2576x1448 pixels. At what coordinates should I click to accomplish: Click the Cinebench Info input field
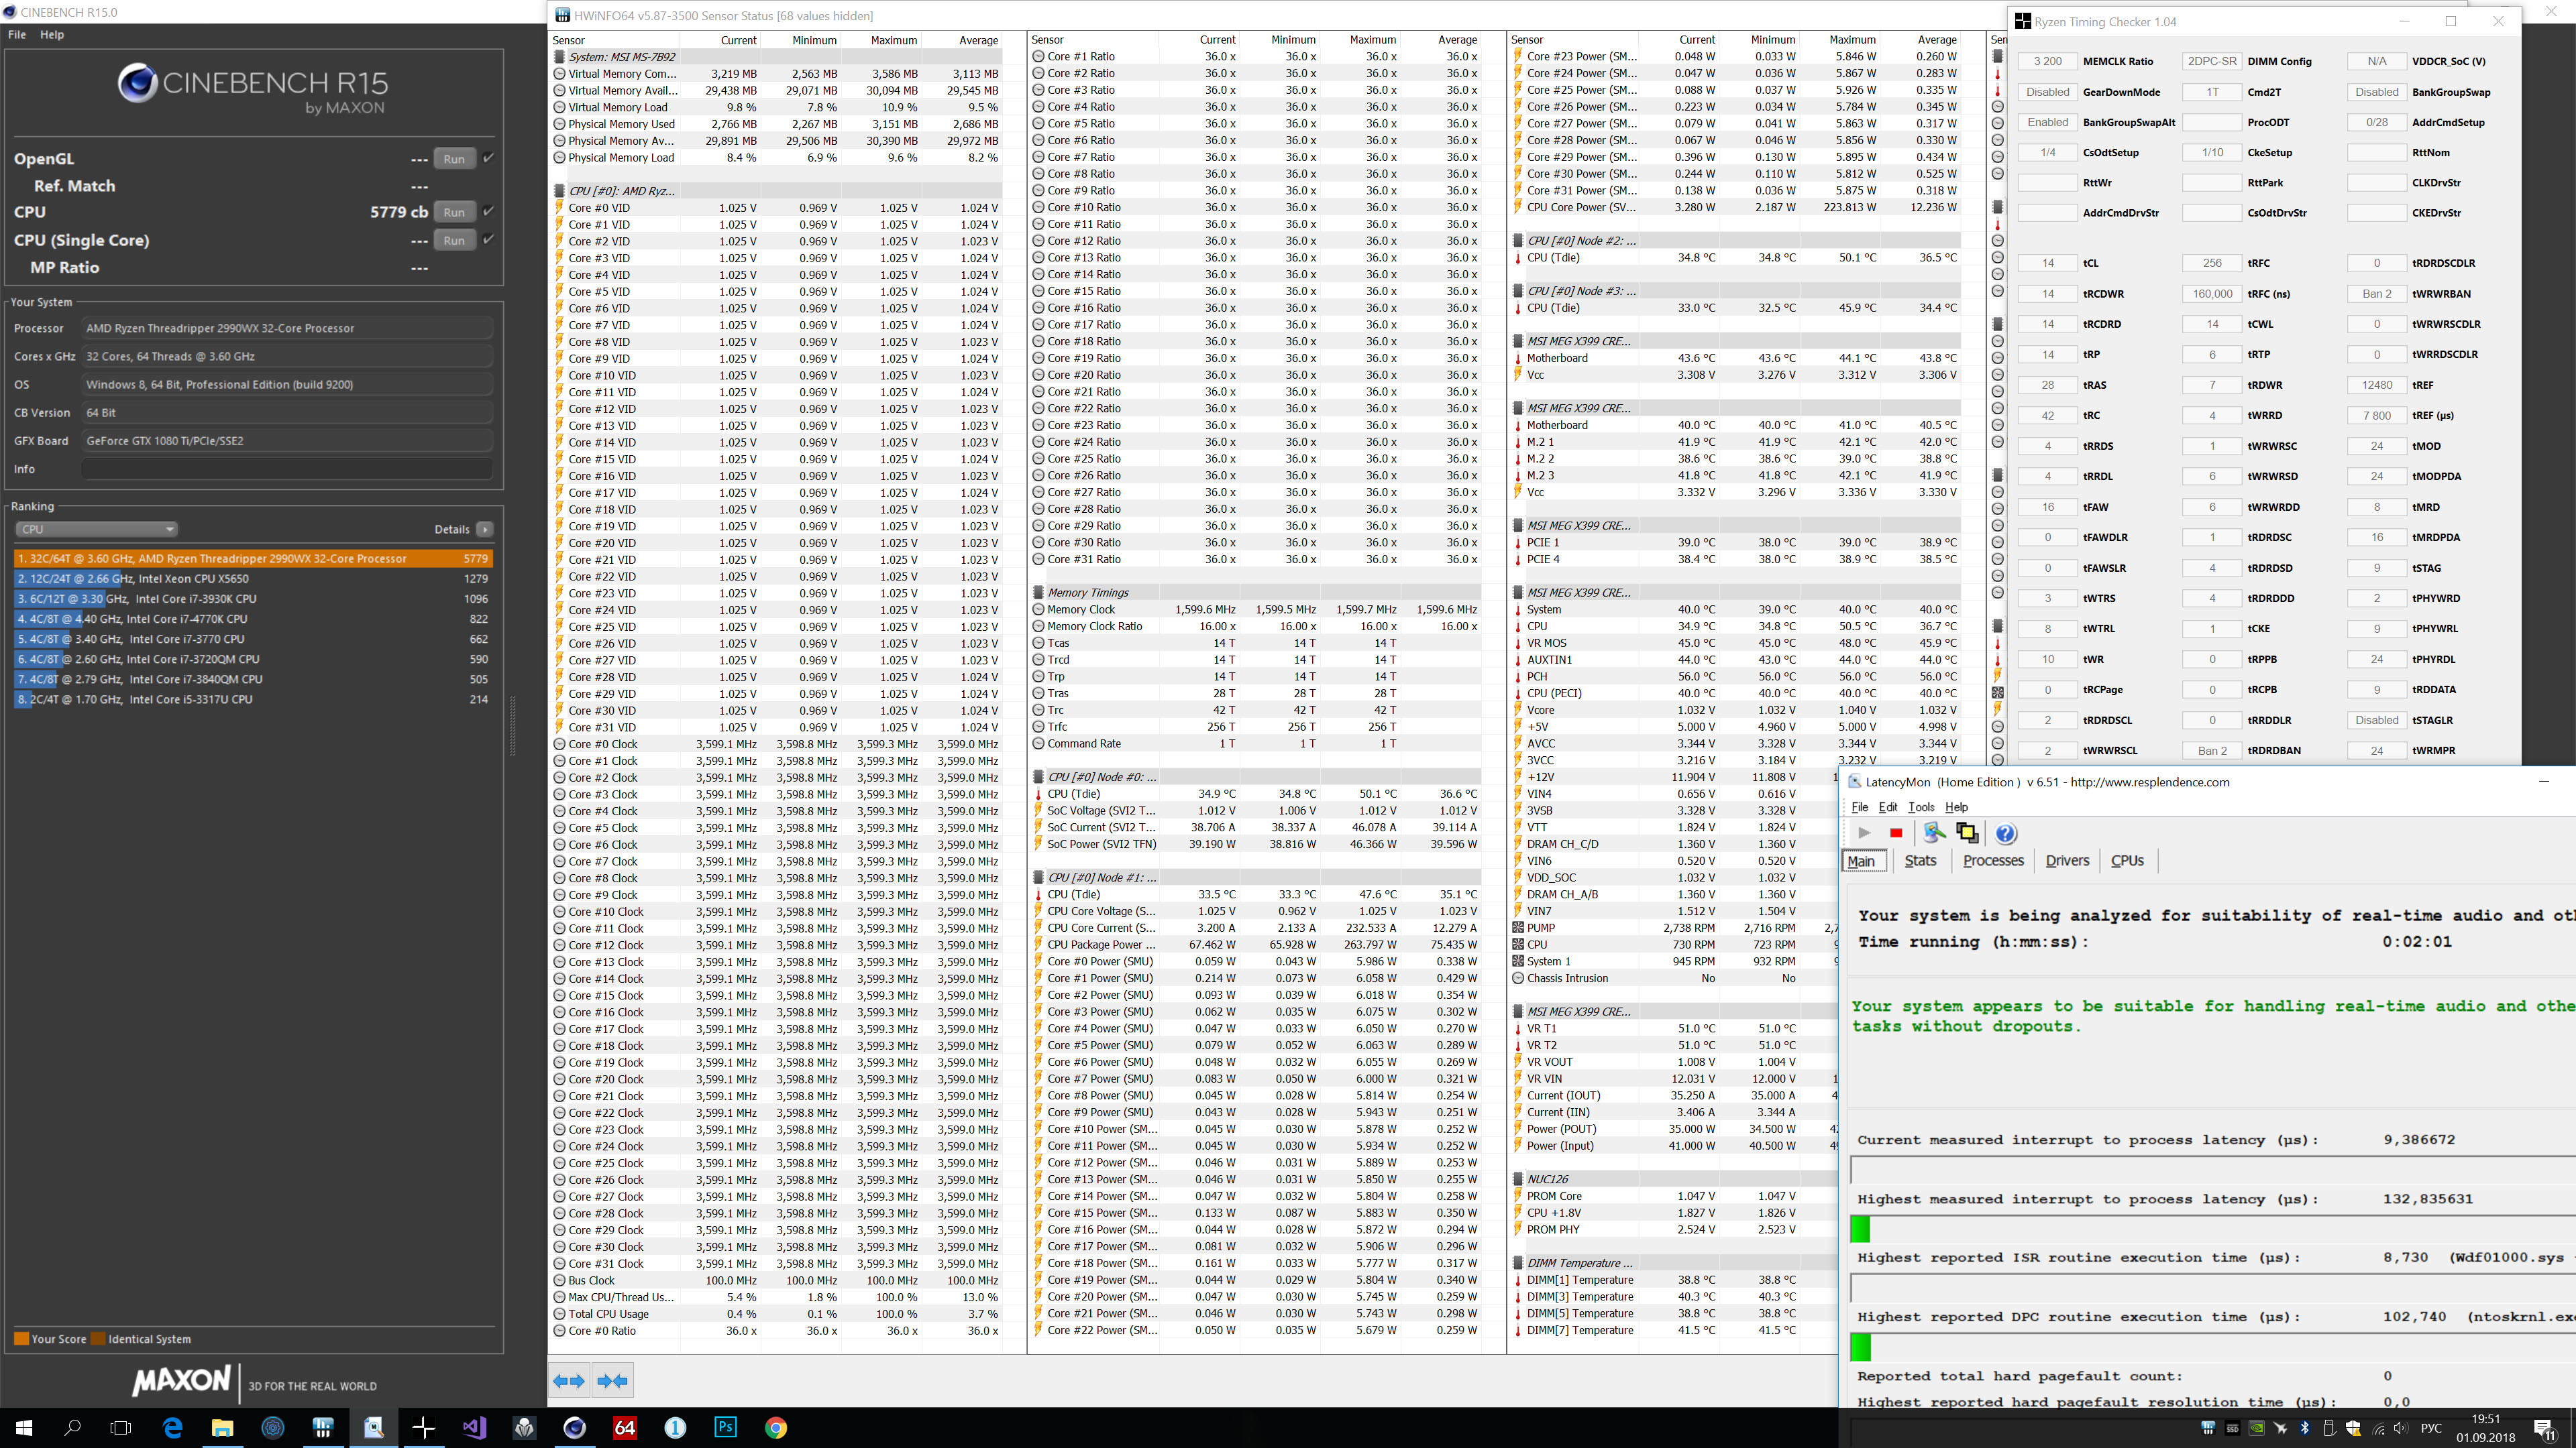[287, 469]
